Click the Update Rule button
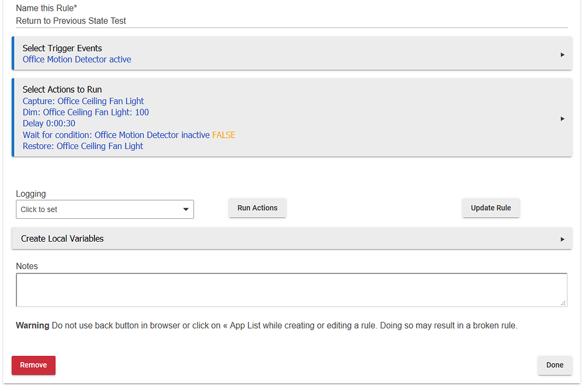The image size is (582, 386). 490,208
